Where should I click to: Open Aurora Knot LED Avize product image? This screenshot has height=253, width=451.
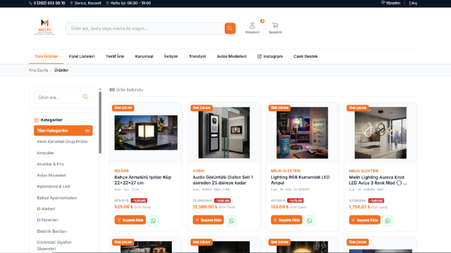click(x=380, y=133)
